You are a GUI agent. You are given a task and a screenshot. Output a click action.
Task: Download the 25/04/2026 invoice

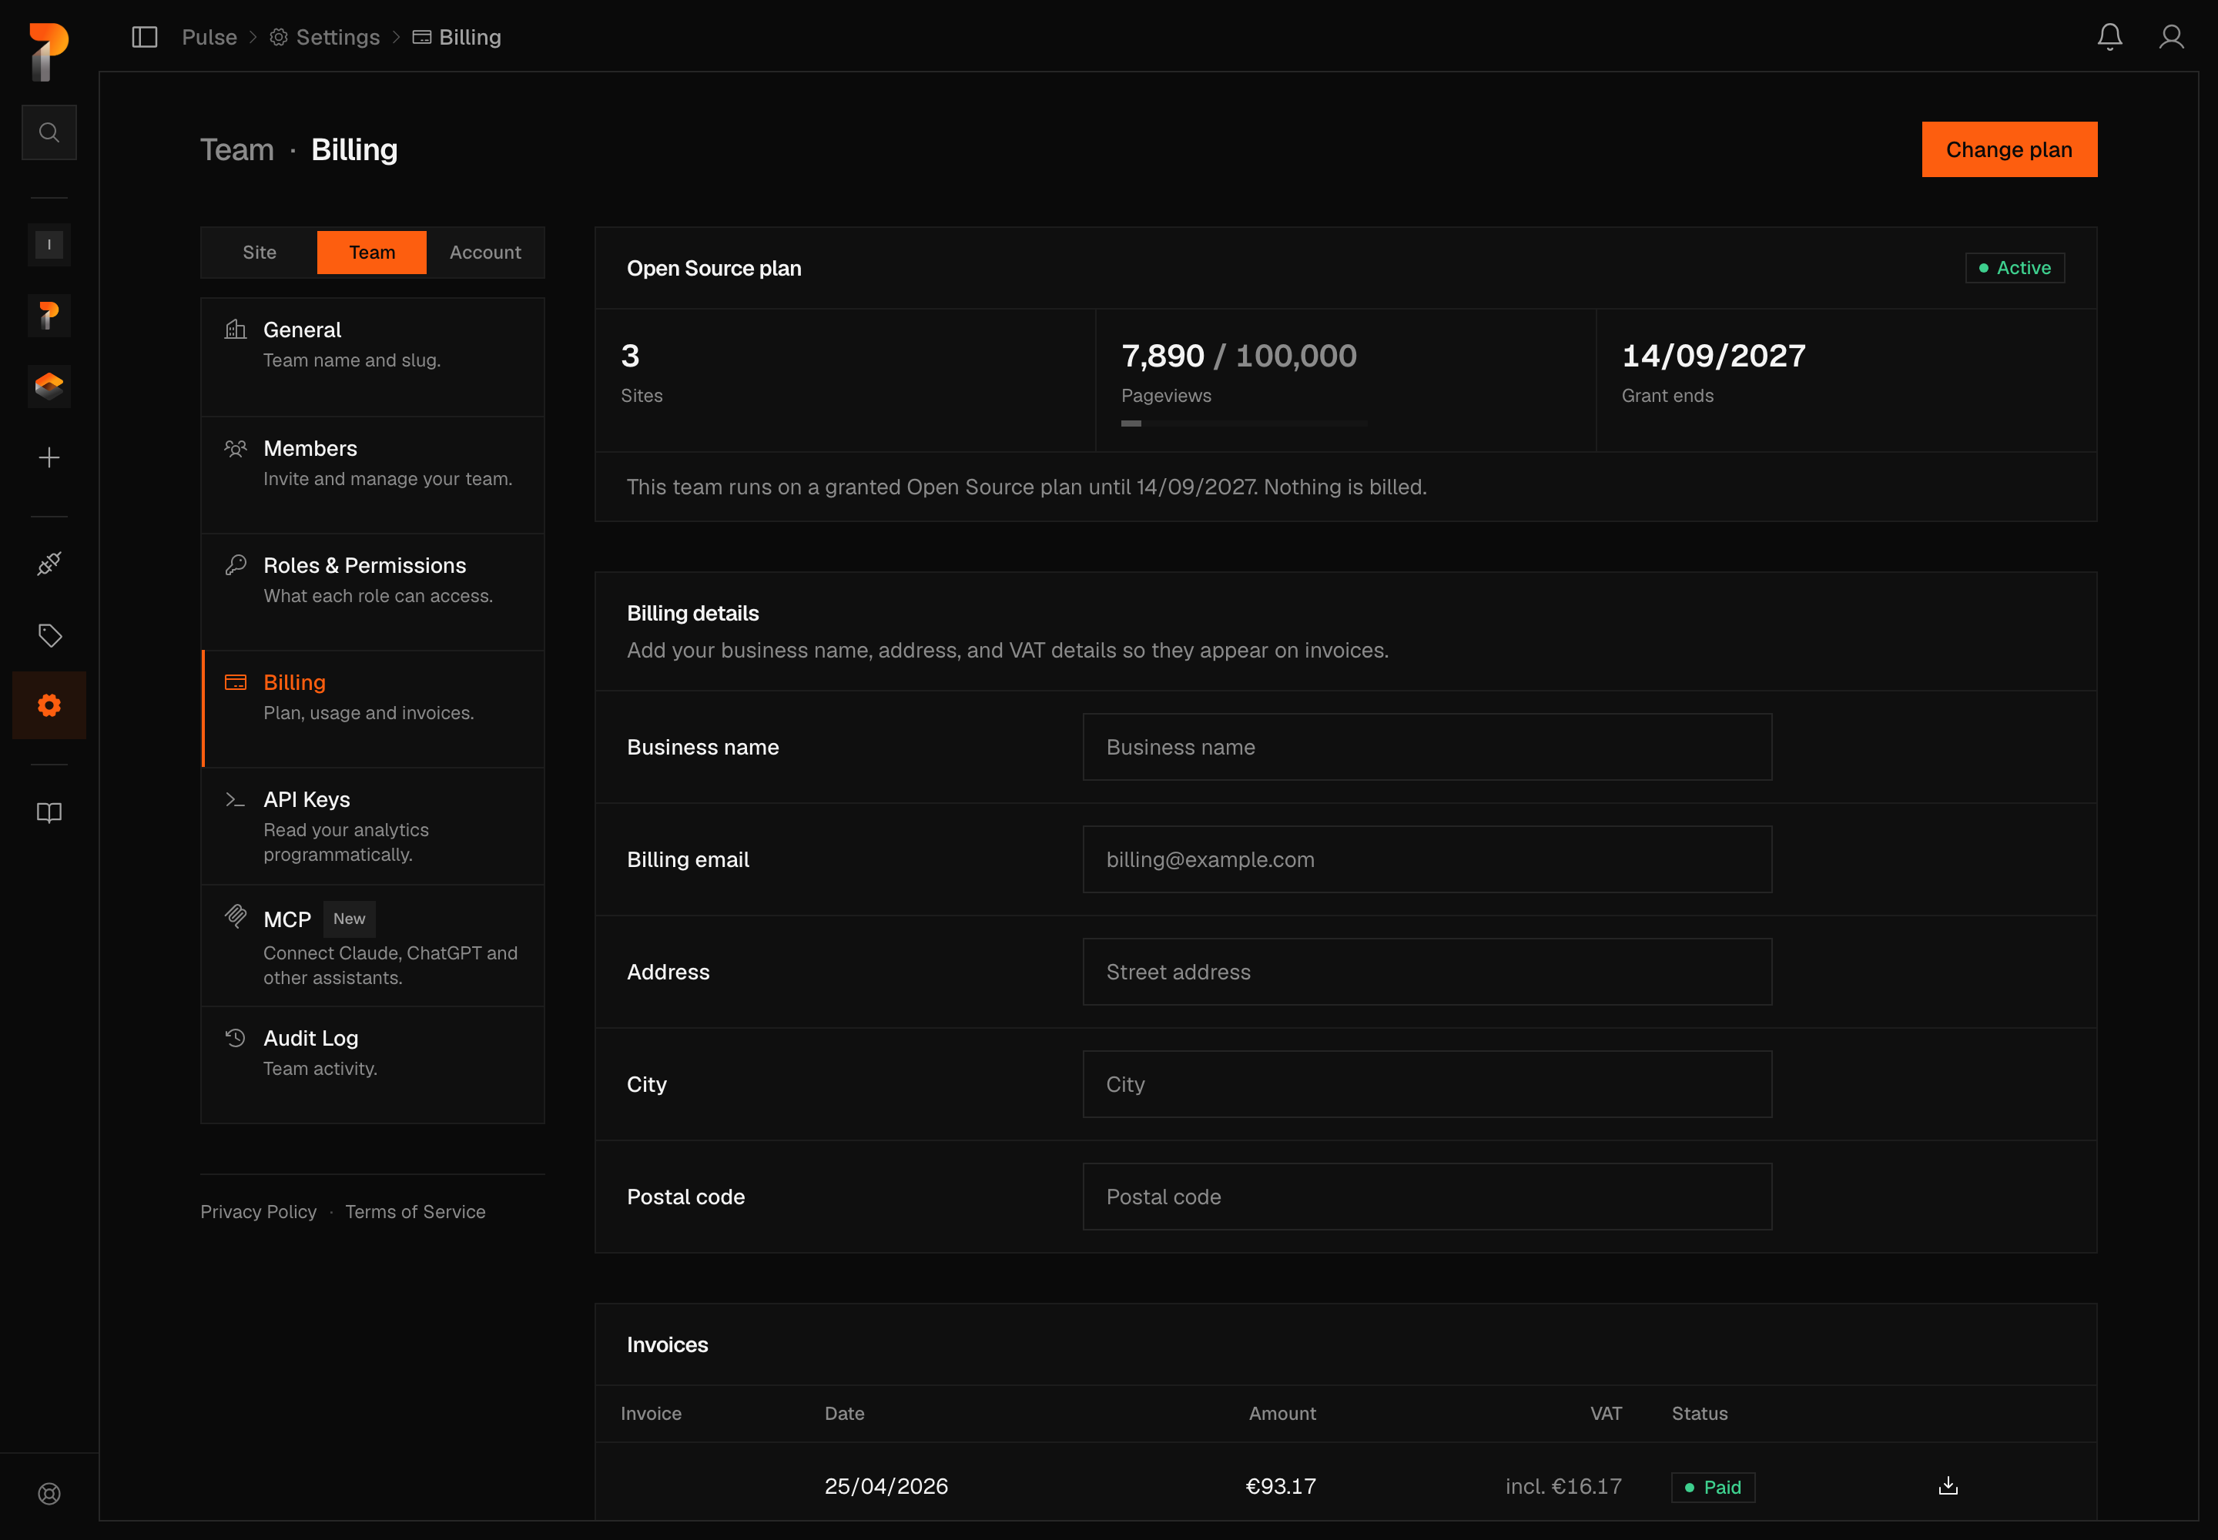pyautogui.click(x=1948, y=1486)
